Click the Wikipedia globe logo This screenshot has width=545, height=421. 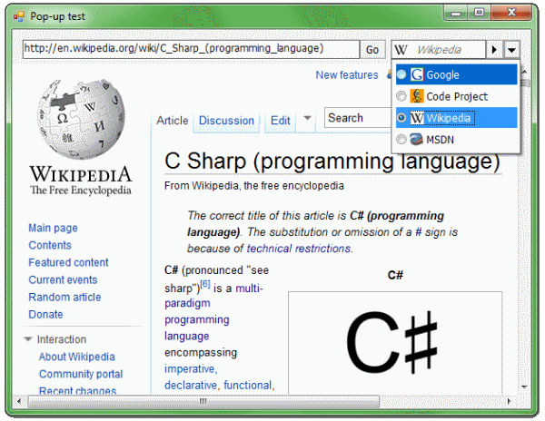tap(81, 119)
